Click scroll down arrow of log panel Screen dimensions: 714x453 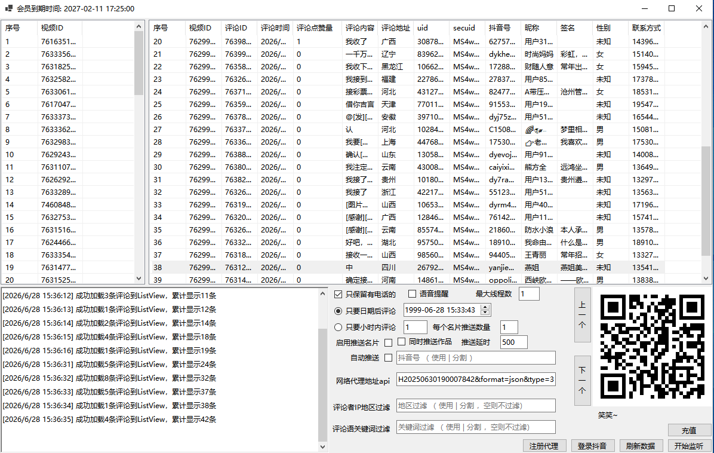coord(322,446)
